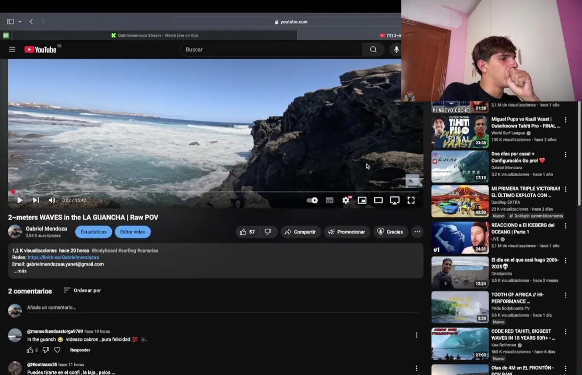Screen dimensions: 582x375
Task: Open the pinned PK tab
Action: 6,35
